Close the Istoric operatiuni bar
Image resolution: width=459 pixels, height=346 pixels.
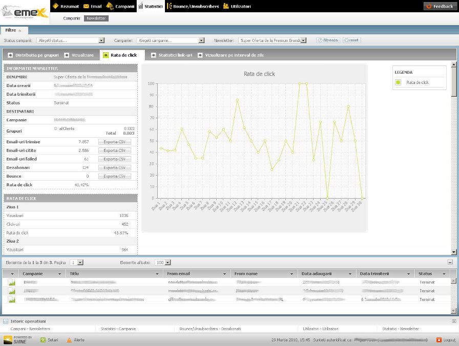[x=454, y=321]
